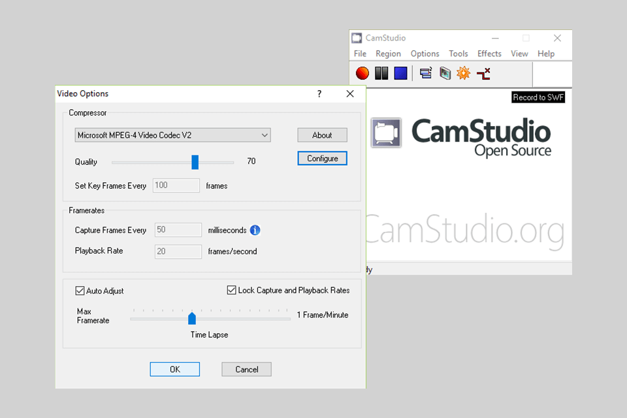Click the screen annotations toolbar icon
627x418 pixels.
point(445,73)
